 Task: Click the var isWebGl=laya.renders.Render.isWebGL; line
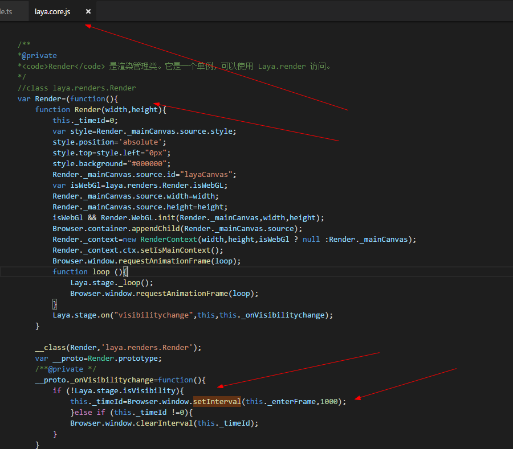(x=140, y=185)
